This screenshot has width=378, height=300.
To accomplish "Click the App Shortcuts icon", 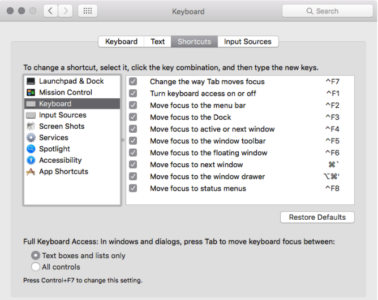I will 31,171.
